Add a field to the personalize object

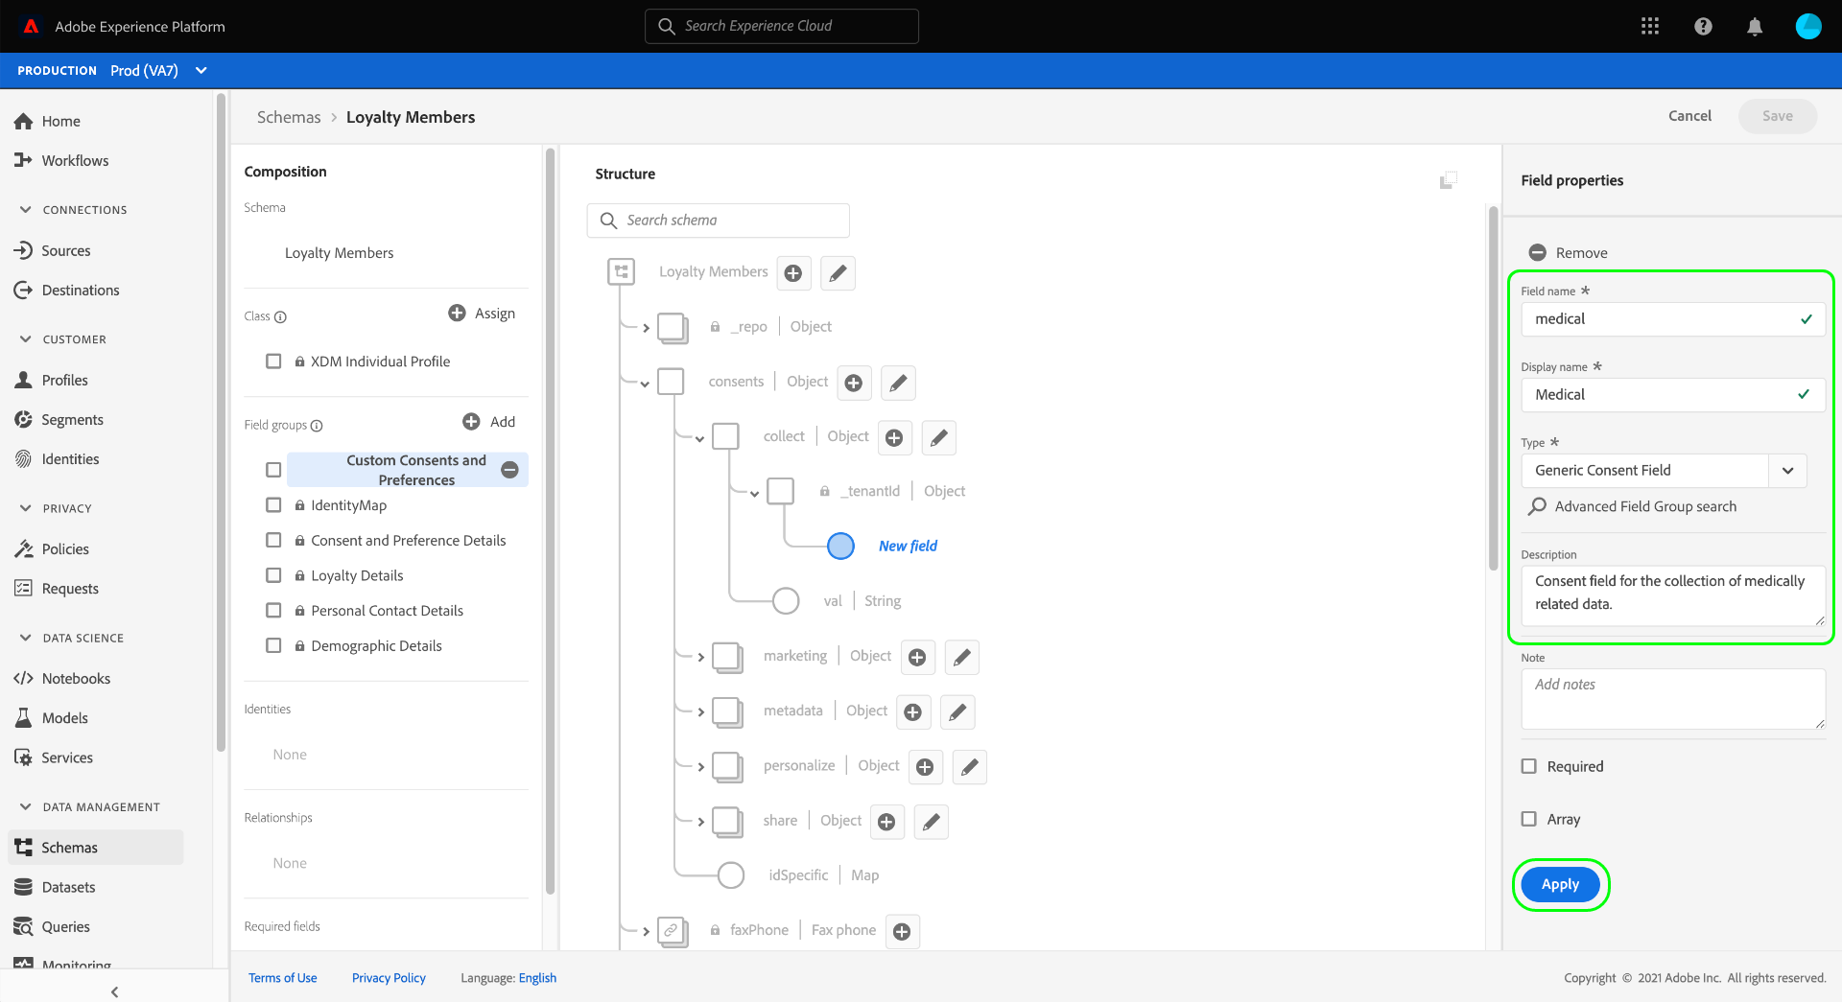tap(925, 766)
